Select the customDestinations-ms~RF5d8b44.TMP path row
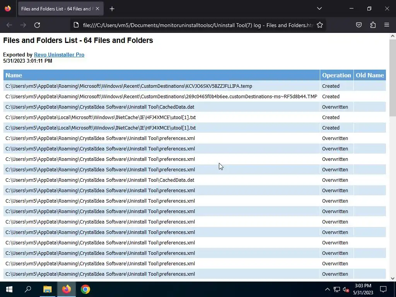The width and height of the screenshot is (396, 297). point(162,96)
